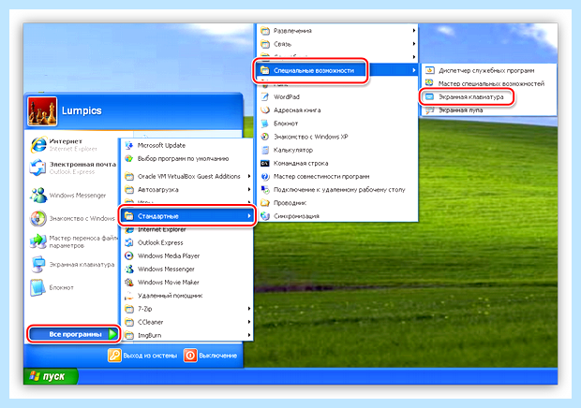Expand the Стандартные submenu arrow
The image size is (581, 408).
(249, 216)
